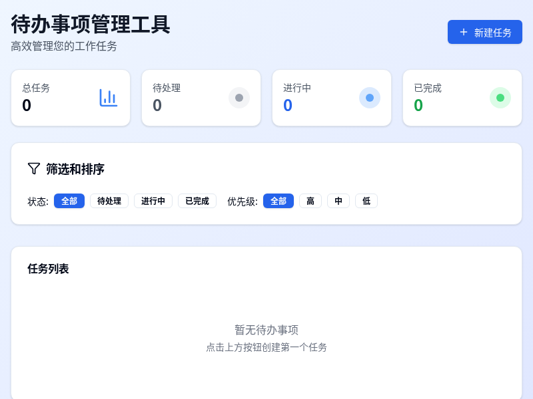533x399 pixels.
Task: Click the bar chart icon in 总任务 card
Action: pyautogui.click(x=109, y=98)
